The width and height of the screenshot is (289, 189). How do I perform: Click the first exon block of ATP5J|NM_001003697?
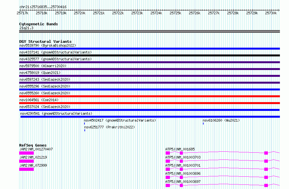point(168,185)
